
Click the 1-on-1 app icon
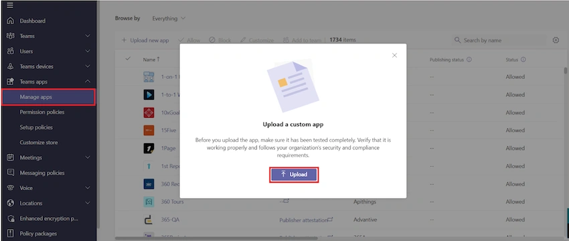(x=149, y=77)
